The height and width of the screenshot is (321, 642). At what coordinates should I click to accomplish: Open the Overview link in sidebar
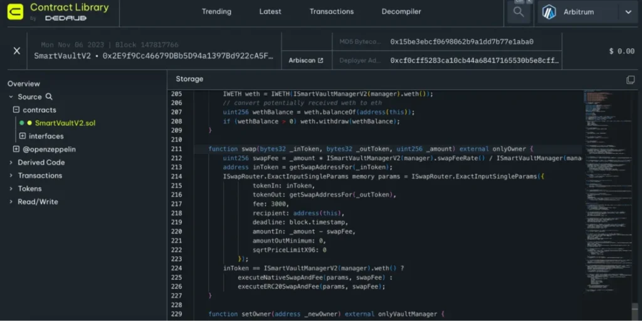point(24,84)
